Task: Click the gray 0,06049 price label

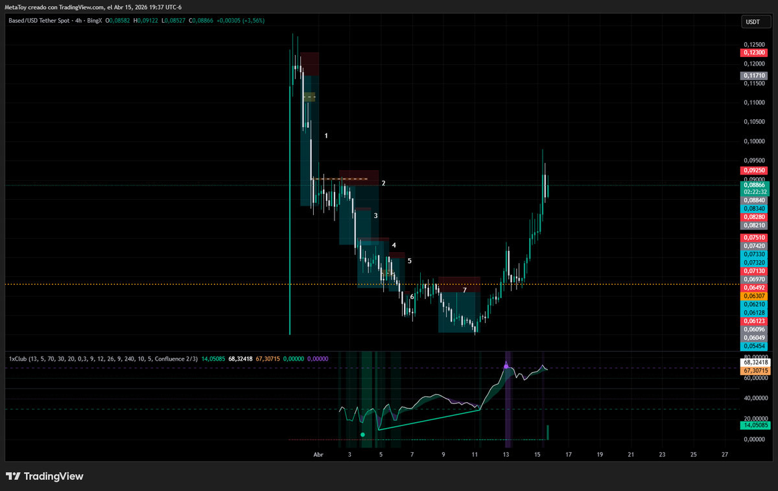Action: pos(754,338)
